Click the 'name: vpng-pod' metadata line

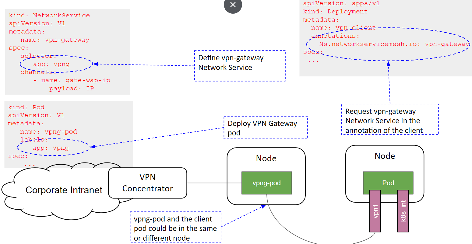[48, 132]
